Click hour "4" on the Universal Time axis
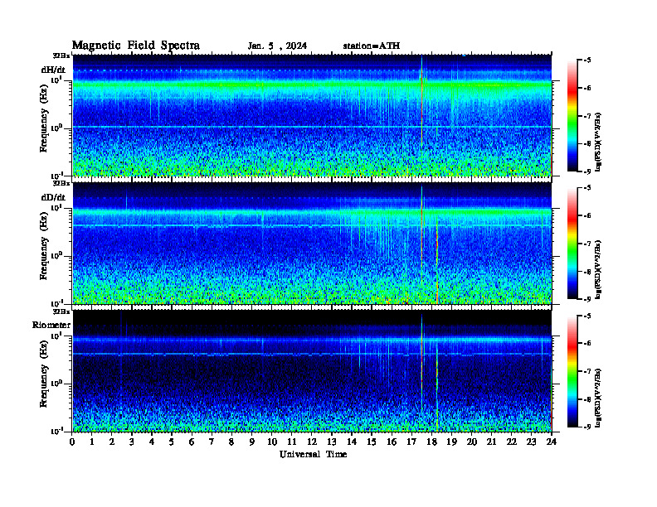This screenshot has height=507, width=657. click(x=152, y=442)
